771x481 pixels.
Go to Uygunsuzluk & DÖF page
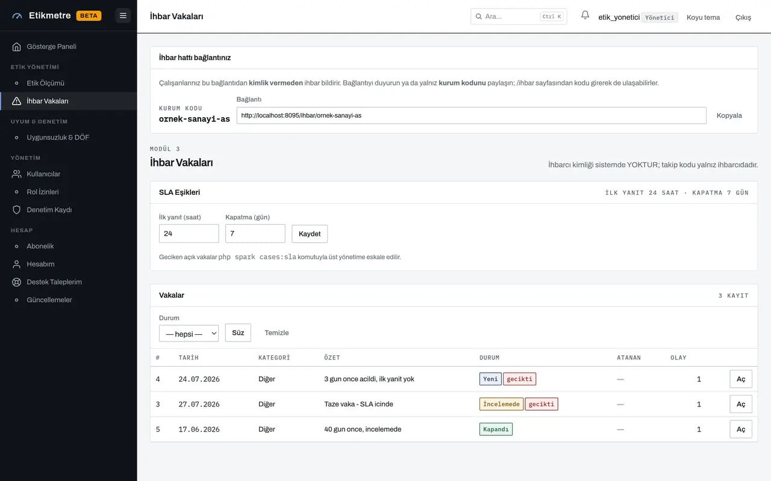pyautogui.click(x=69, y=137)
